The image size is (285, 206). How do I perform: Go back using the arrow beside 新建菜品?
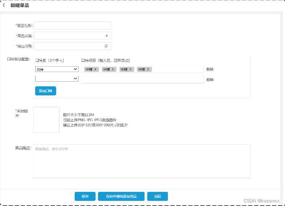(4, 5)
